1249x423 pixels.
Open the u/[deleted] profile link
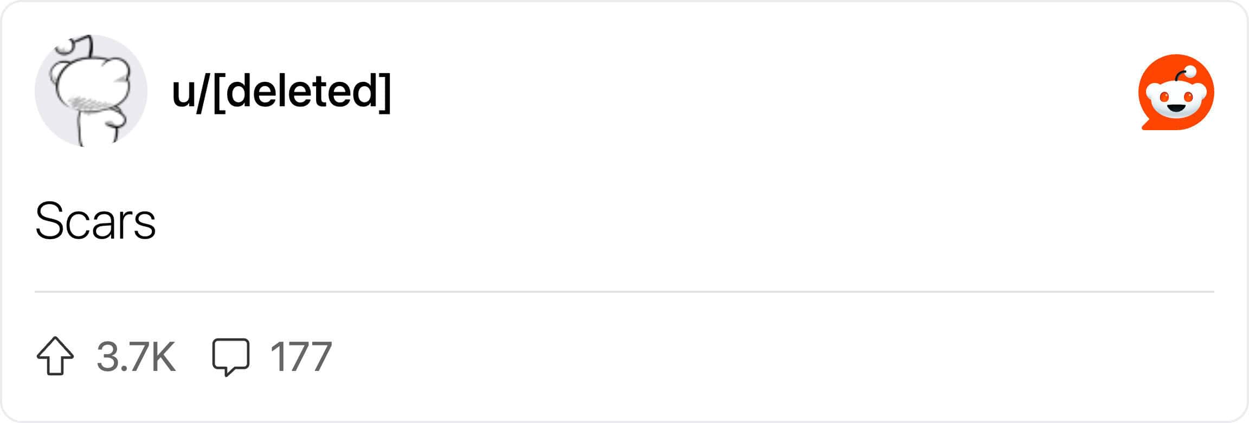[x=281, y=91]
